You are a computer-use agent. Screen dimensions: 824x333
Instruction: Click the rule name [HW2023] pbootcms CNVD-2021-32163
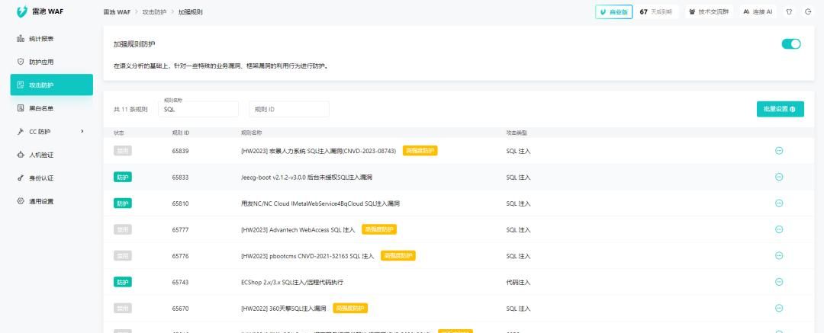[307, 256]
